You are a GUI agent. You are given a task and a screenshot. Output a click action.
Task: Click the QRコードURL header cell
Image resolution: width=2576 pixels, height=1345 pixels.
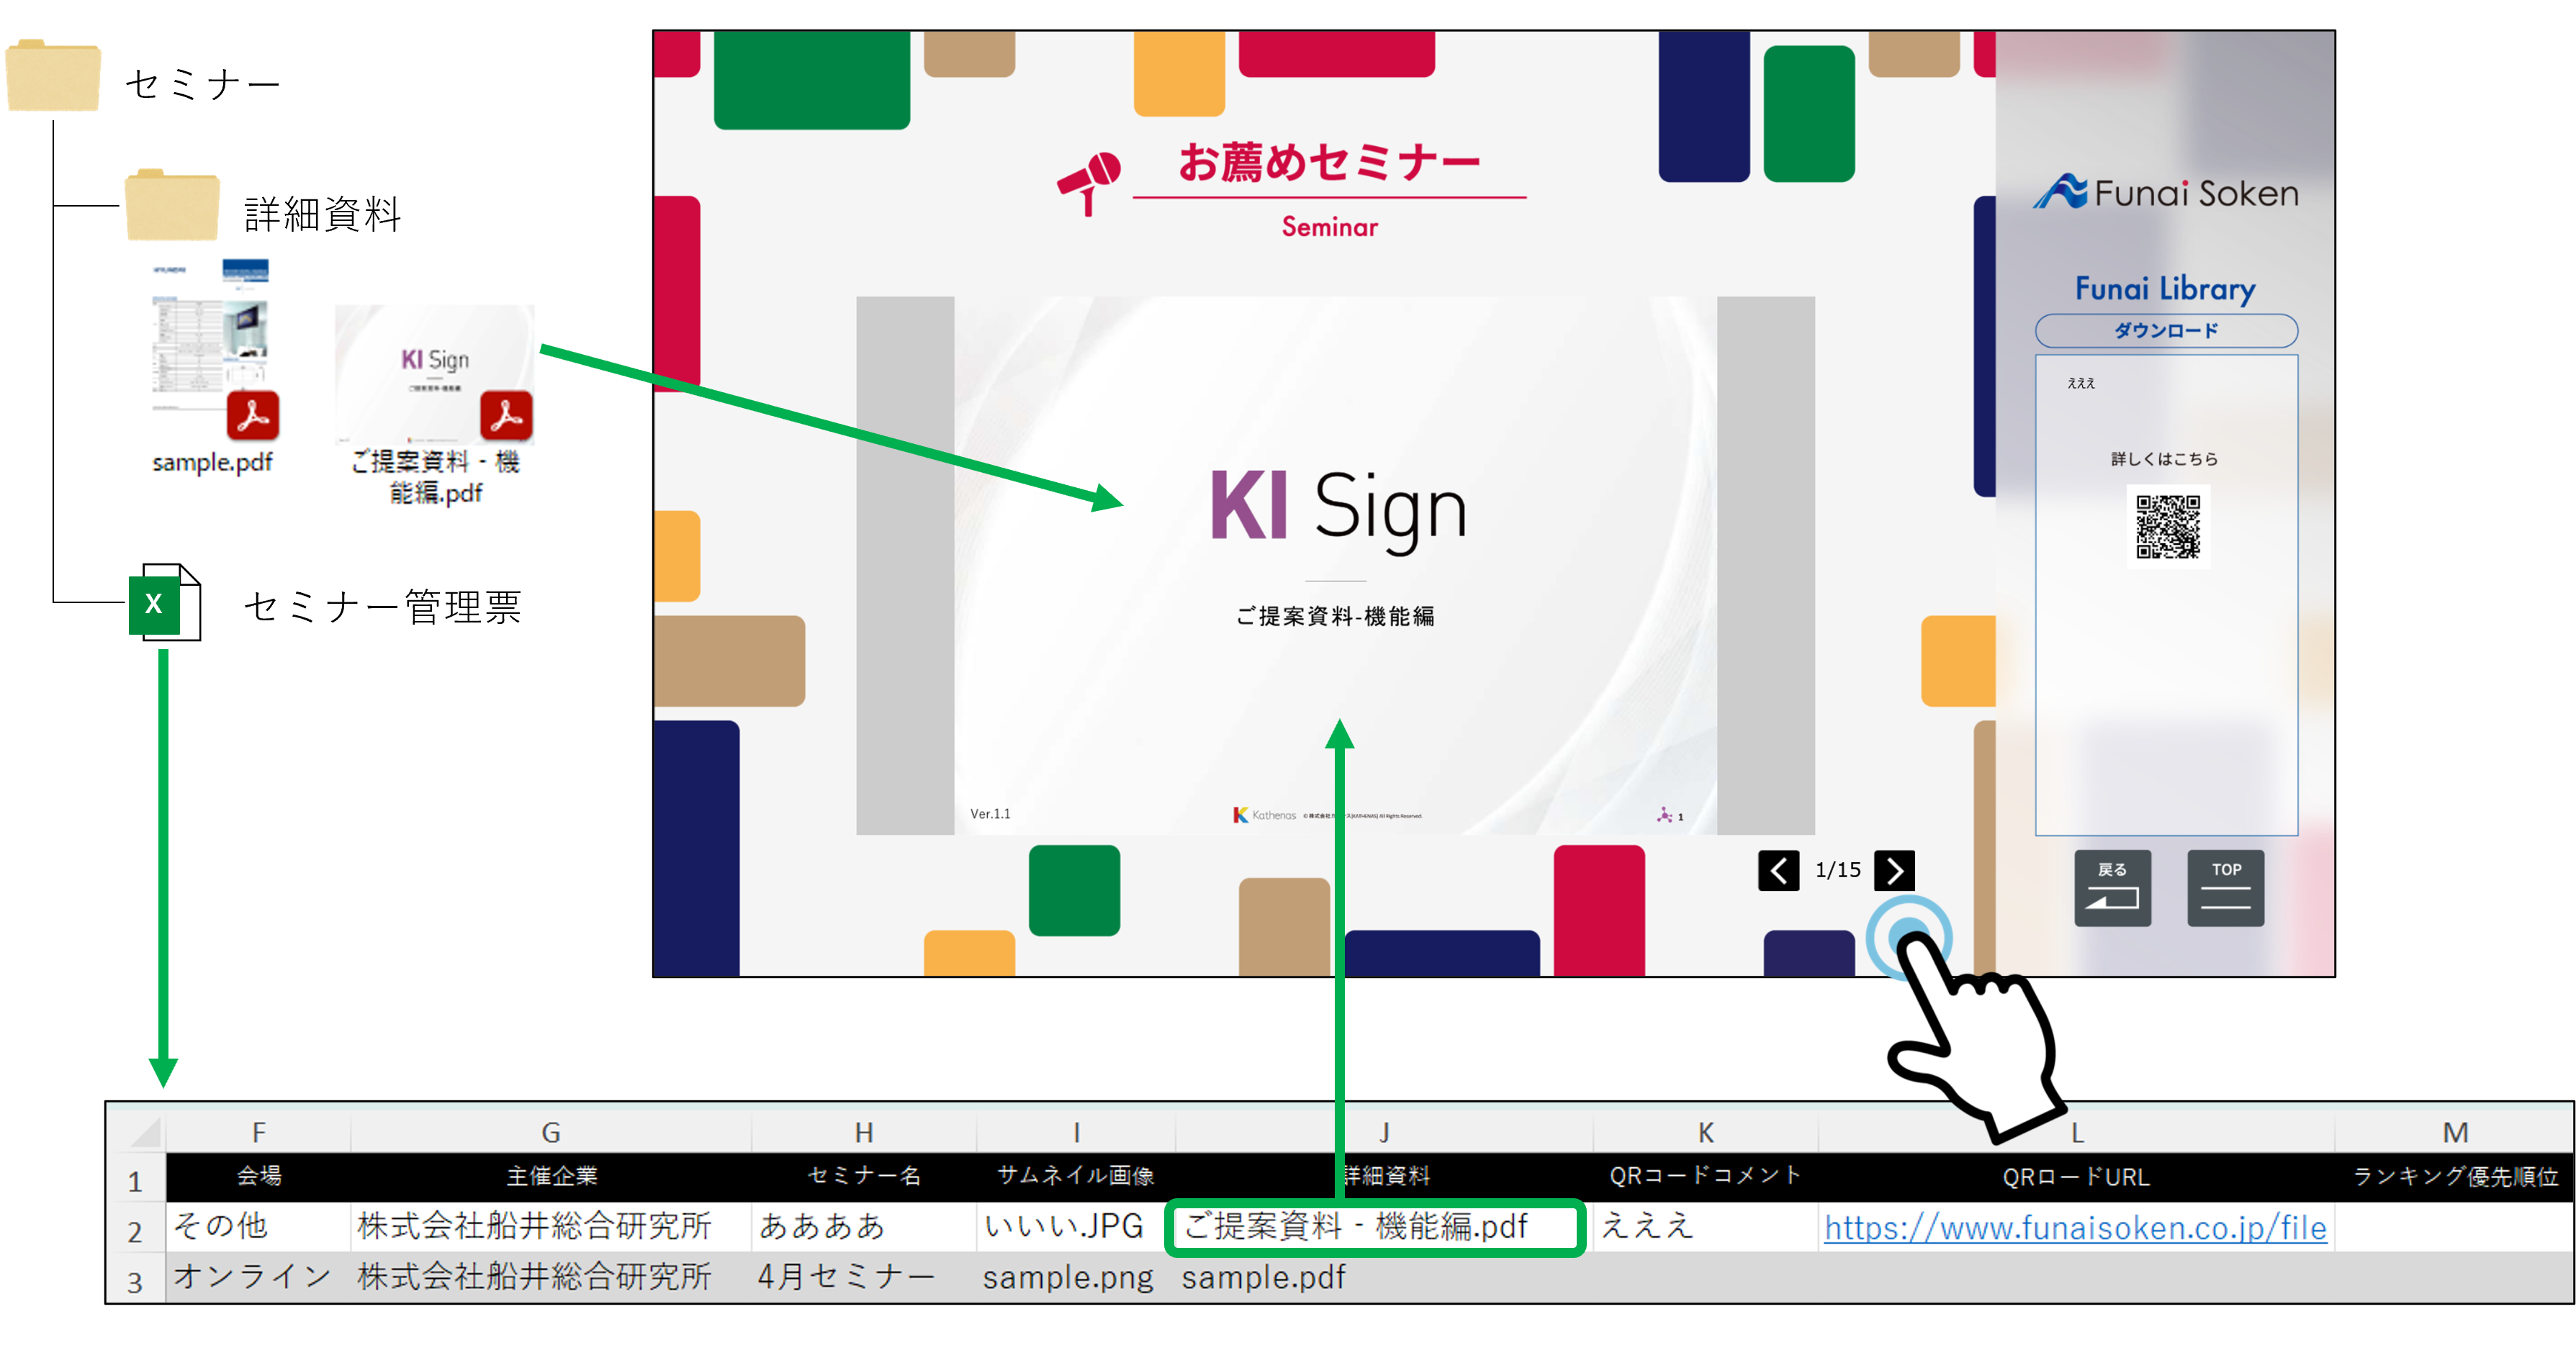pos(2075,1176)
